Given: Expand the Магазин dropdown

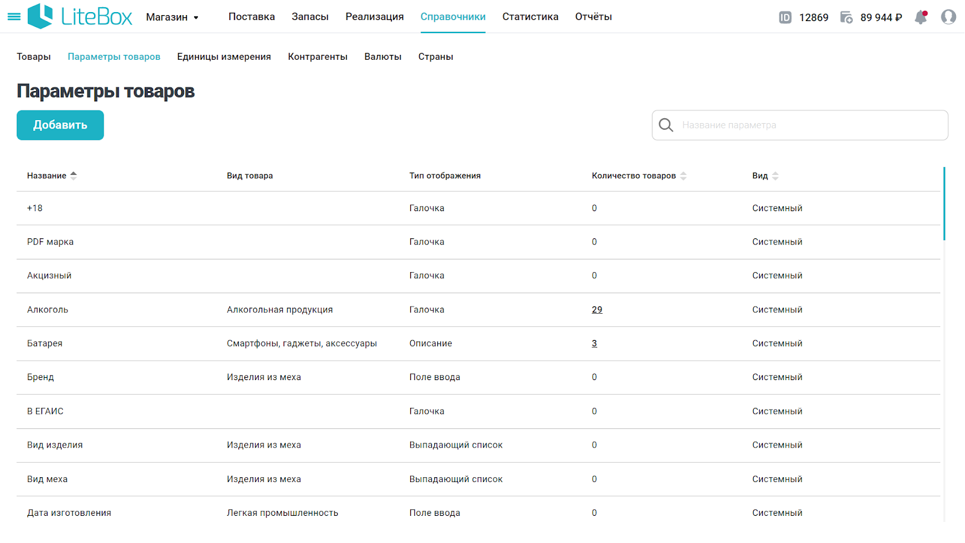Looking at the screenshot, I should (172, 17).
